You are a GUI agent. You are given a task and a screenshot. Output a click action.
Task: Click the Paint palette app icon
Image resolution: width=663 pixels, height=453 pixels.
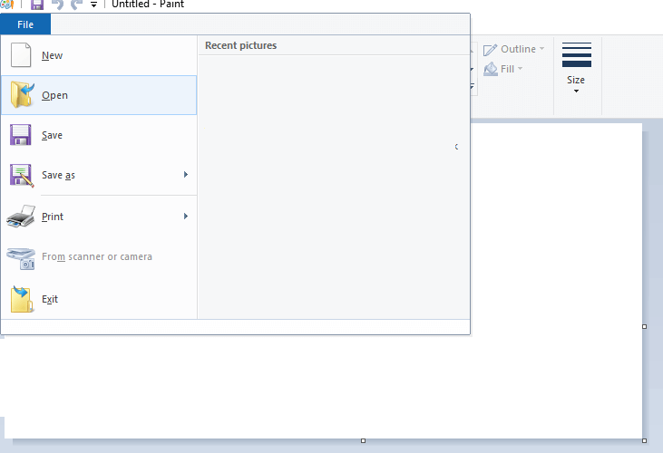(6, 5)
